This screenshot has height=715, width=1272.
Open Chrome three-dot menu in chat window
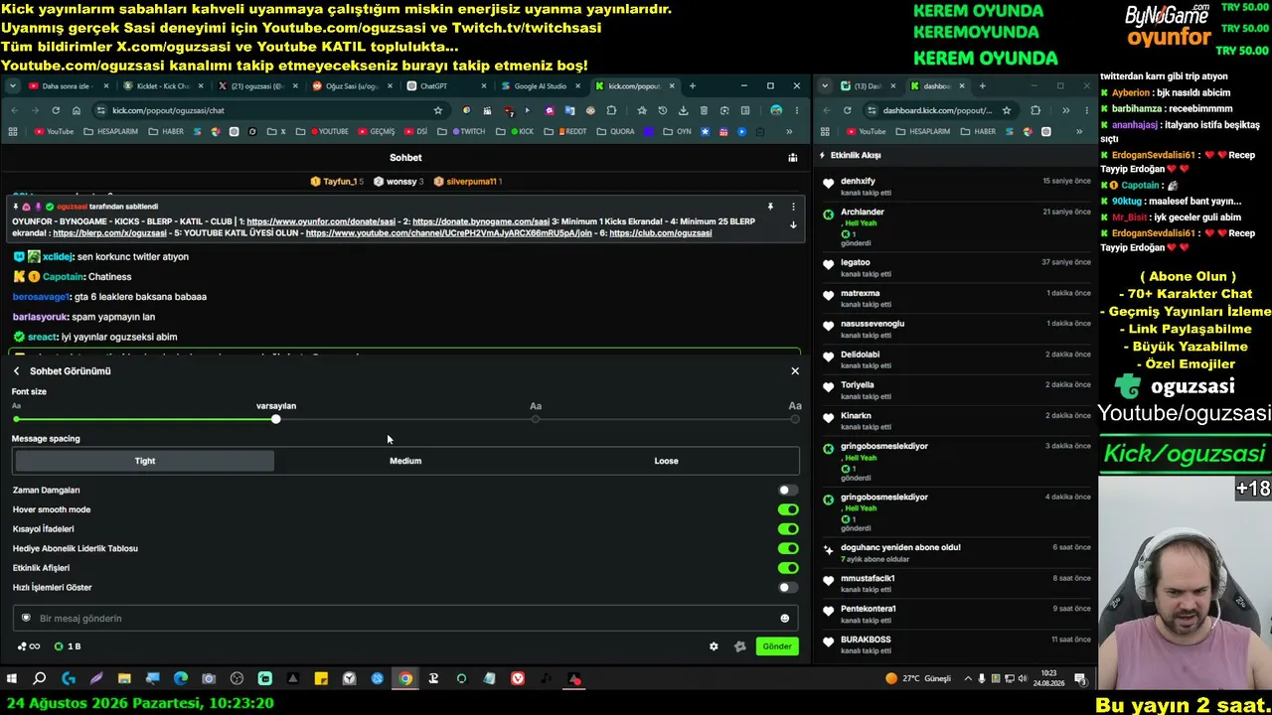[796, 110]
